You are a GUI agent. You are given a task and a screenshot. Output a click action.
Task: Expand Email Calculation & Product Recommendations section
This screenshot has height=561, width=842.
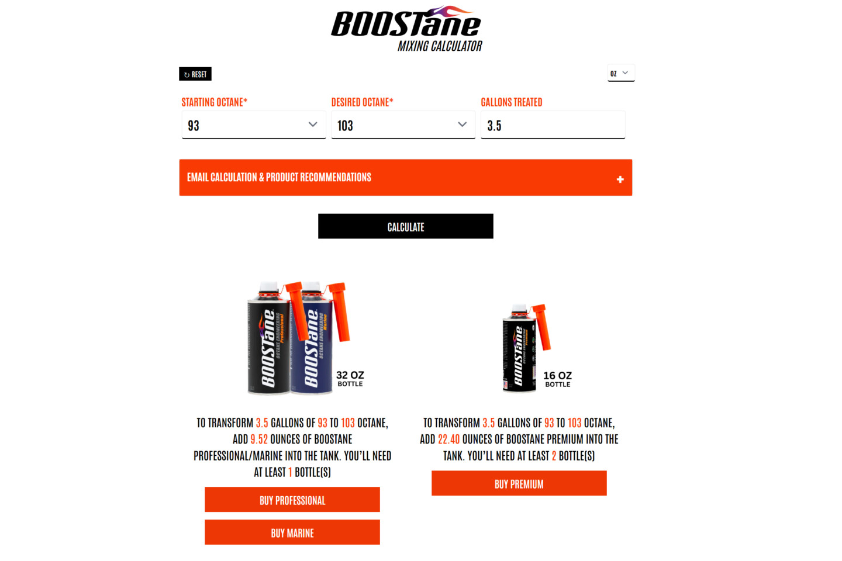tap(406, 178)
